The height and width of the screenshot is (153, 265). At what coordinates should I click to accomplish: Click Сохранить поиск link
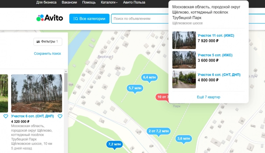[x=48, y=54]
